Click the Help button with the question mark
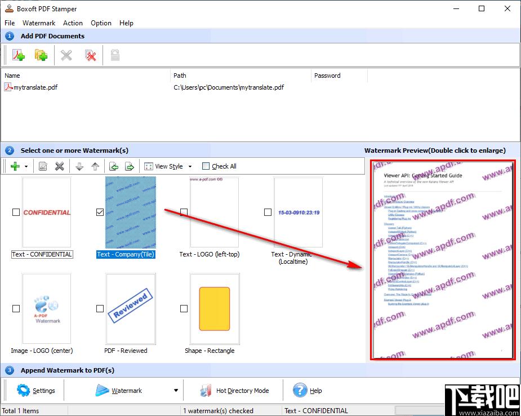This screenshot has height=416, width=521. [308, 391]
